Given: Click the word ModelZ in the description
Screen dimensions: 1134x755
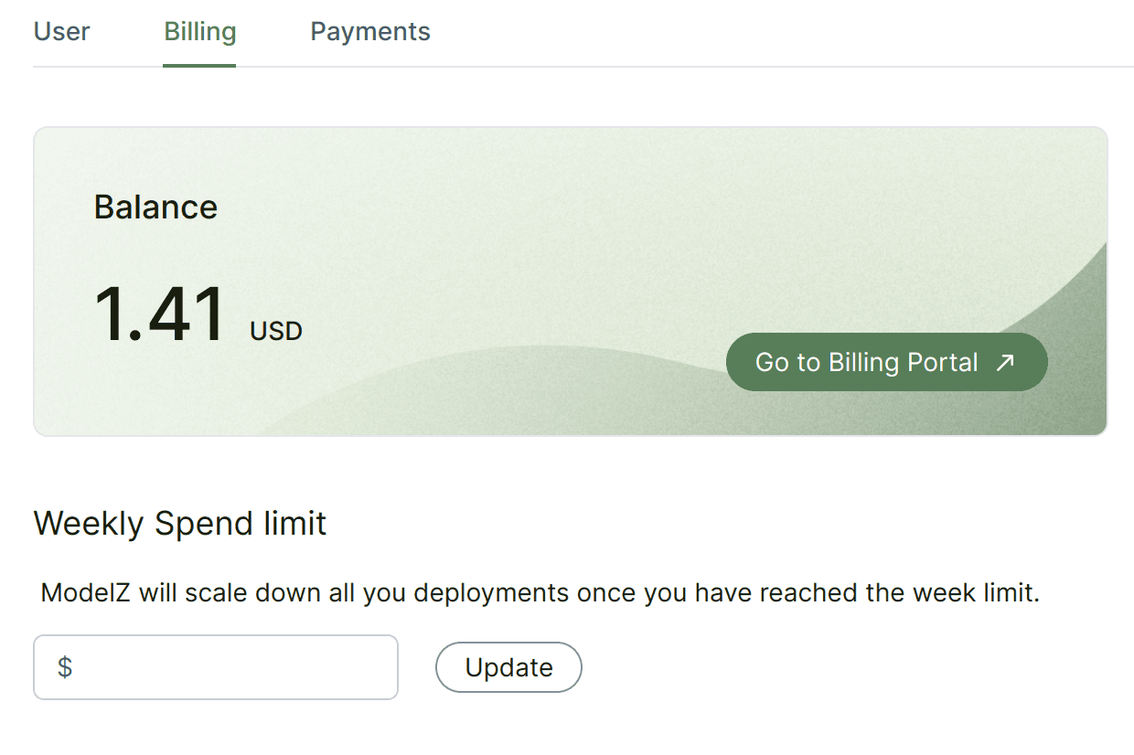Looking at the screenshot, I should [86, 593].
